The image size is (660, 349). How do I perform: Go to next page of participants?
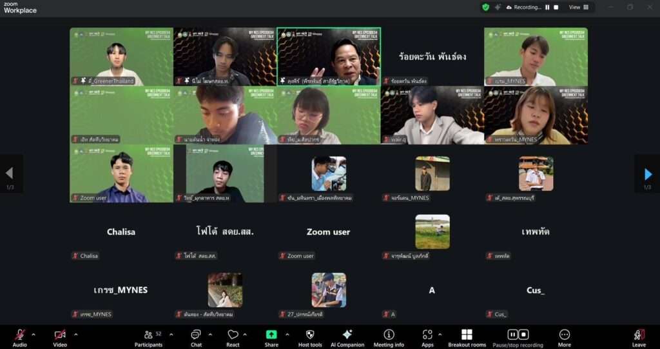click(x=648, y=174)
